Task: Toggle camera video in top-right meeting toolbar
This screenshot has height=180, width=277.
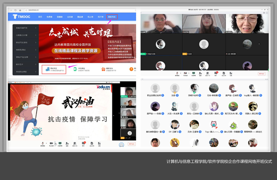Action: click(x=185, y=73)
